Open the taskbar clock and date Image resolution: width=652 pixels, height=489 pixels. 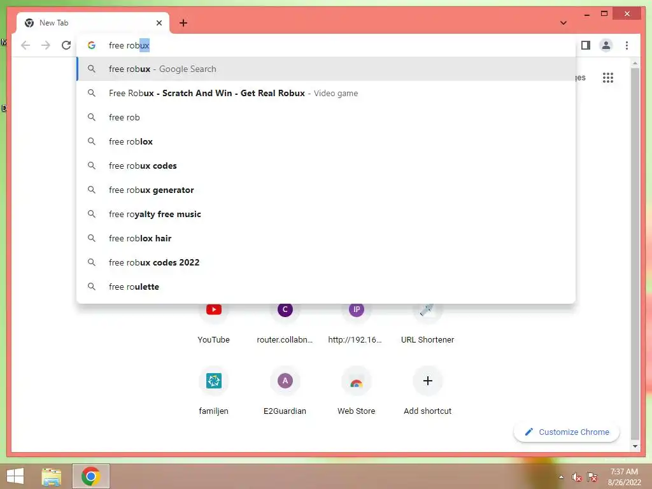[x=624, y=477]
